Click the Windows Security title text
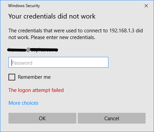Image resolution: width=154 pixels, height=132 pixels. pos(24,6)
